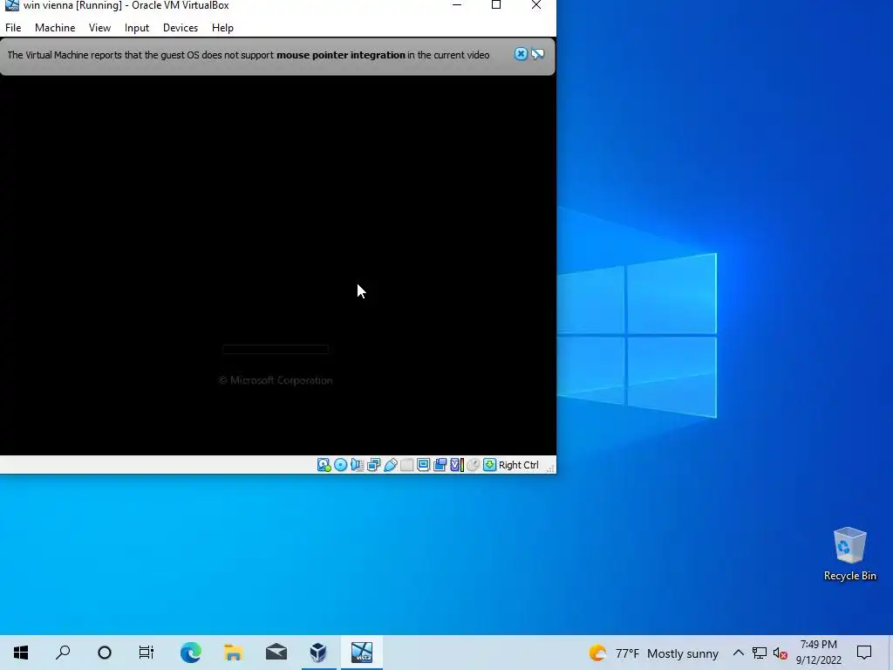893x670 pixels.
Task: Maximize the VirtualBox VM window
Action: (x=496, y=5)
